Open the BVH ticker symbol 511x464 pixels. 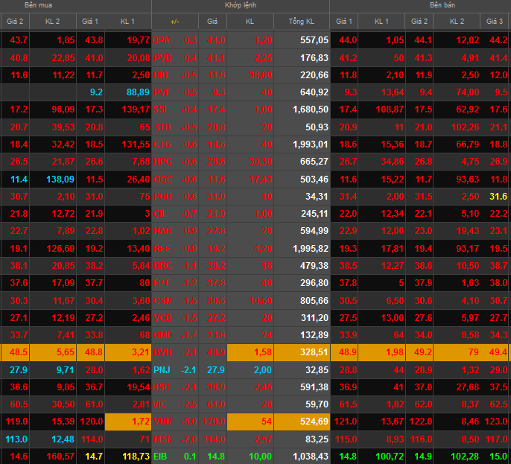click(x=162, y=352)
